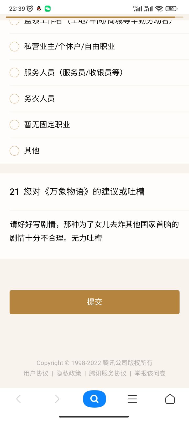
Task: Tap the Wi-Fi signal icon
Action: point(159,9)
